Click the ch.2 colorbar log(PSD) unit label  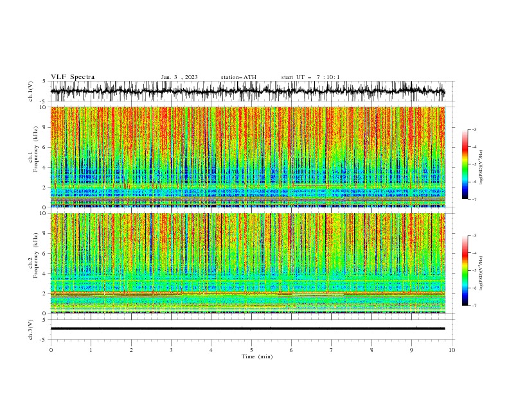(481, 273)
